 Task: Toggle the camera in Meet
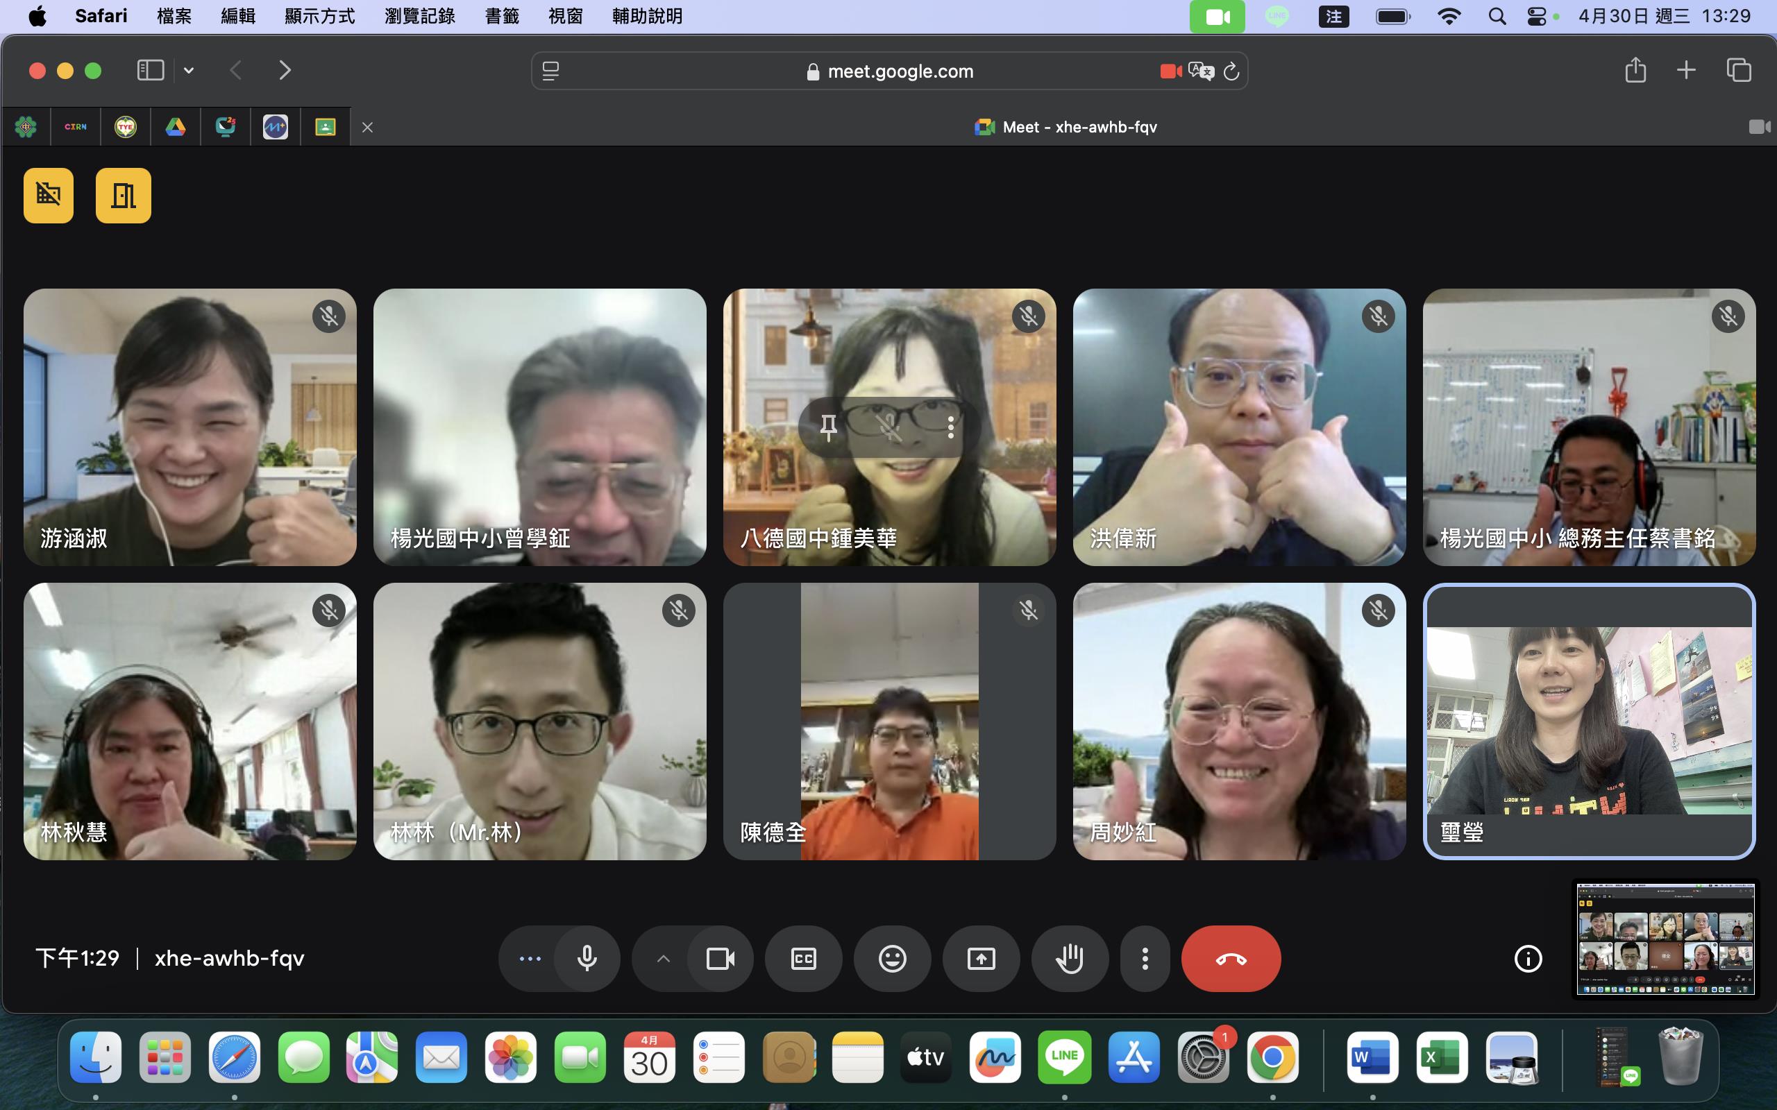pos(720,959)
